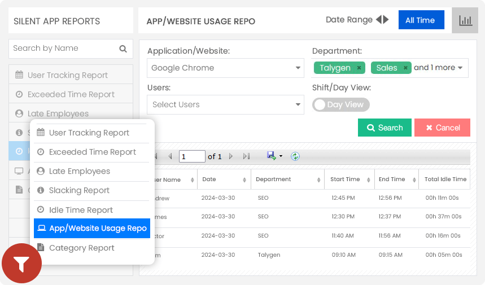Click the sidebar info circle icon

point(19,133)
